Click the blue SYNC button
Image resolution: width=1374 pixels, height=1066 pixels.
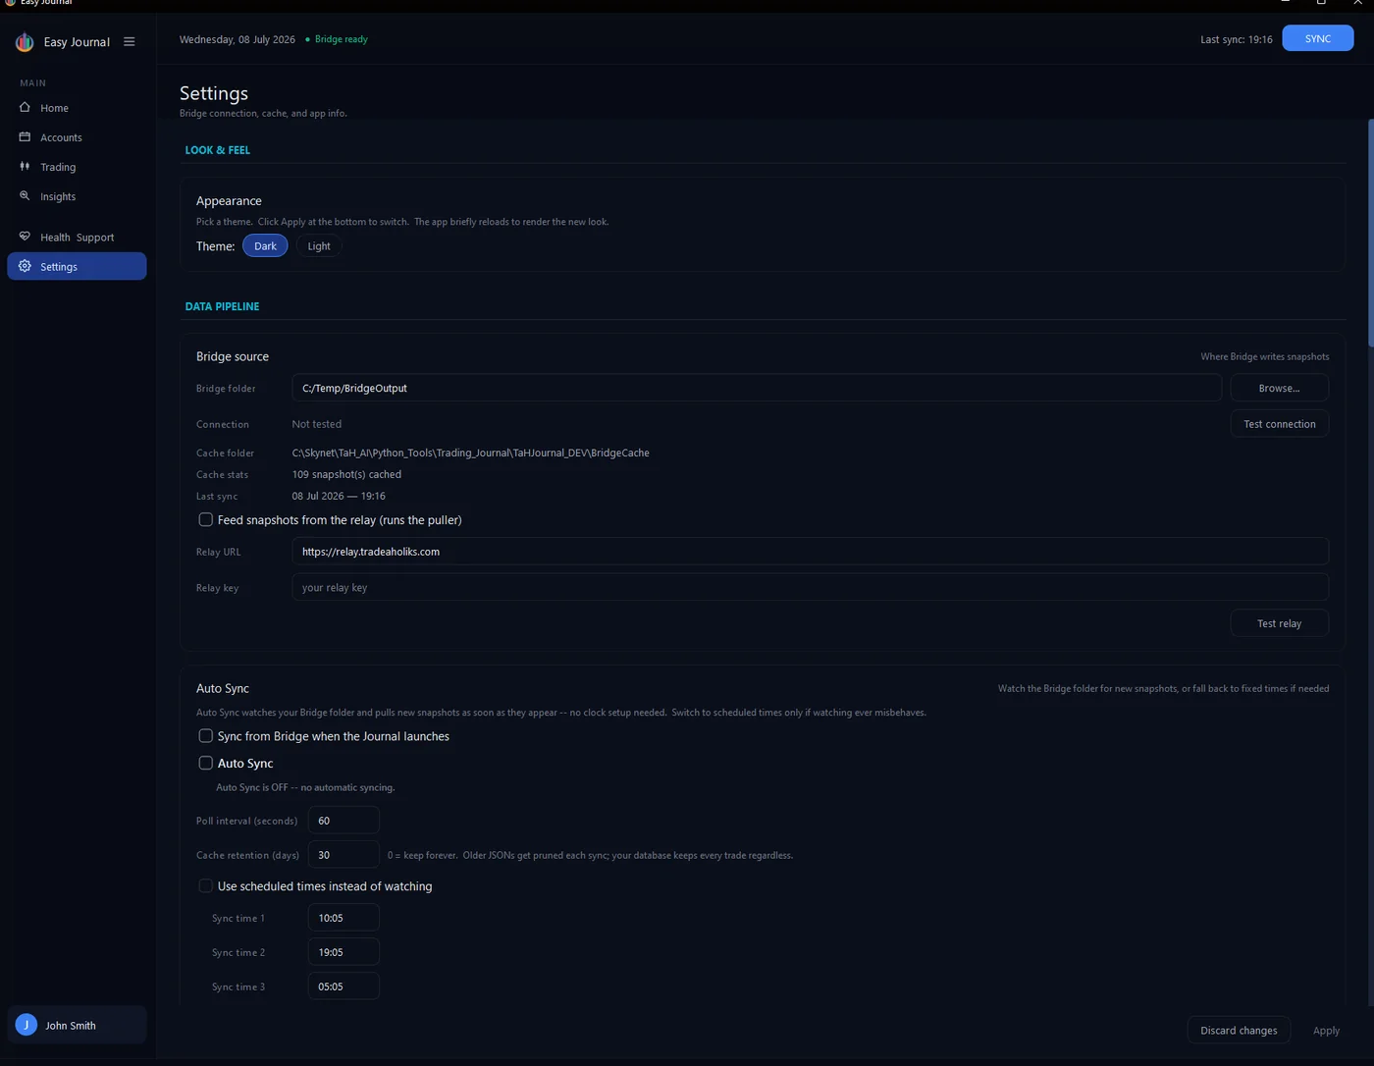[x=1317, y=38]
